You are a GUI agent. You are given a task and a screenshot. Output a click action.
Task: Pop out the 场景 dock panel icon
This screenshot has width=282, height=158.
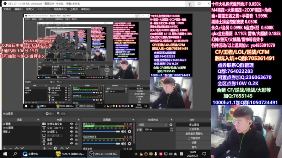click(38, 119)
